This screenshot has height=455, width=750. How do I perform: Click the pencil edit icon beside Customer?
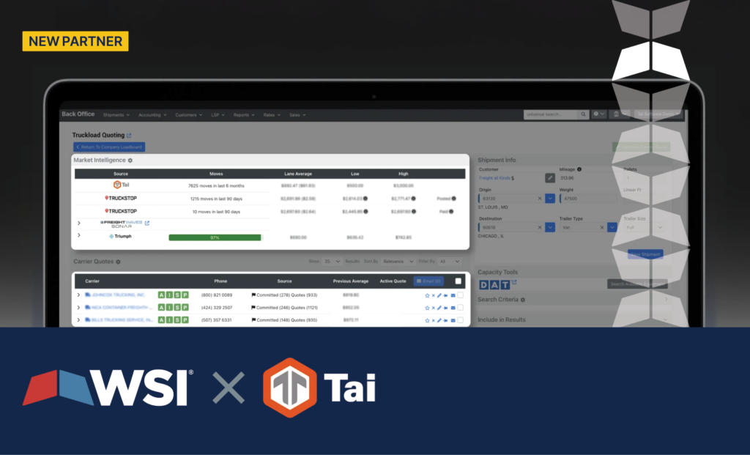click(550, 178)
